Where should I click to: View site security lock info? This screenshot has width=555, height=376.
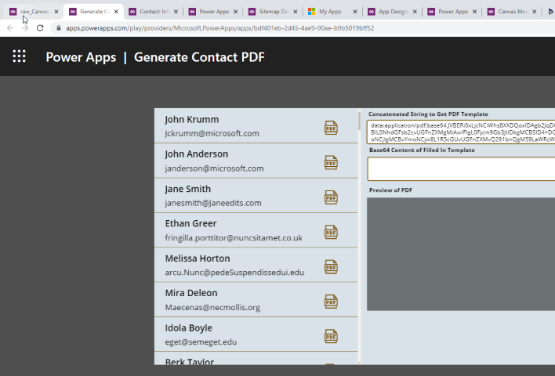pos(59,28)
